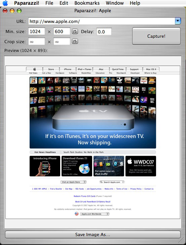Click the Find a Reseller link

[x=56, y=189]
